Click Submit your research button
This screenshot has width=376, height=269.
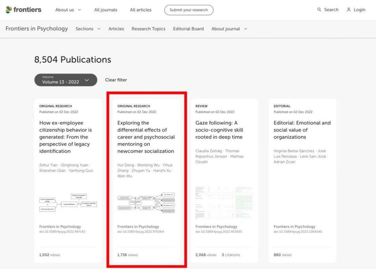pyautogui.click(x=189, y=10)
